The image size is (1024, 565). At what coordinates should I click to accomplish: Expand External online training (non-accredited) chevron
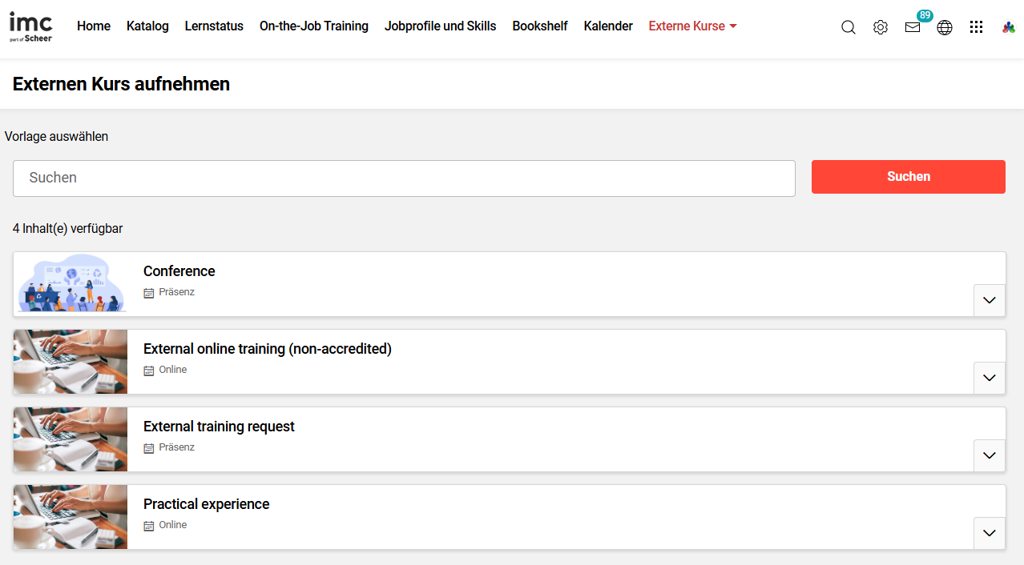pos(989,378)
